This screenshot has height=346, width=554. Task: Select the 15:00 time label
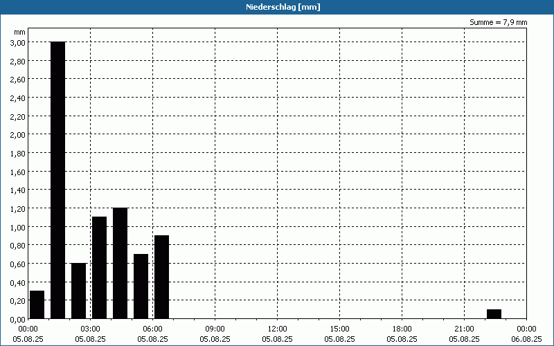pyautogui.click(x=339, y=329)
